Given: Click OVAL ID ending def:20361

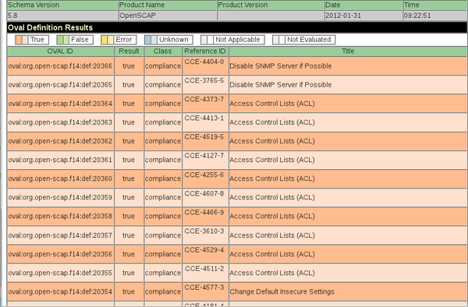Looking at the screenshot, I should (60, 160).
